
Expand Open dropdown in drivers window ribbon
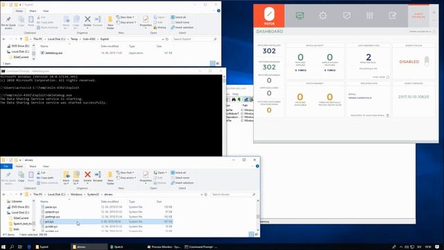tap(160, 173)
